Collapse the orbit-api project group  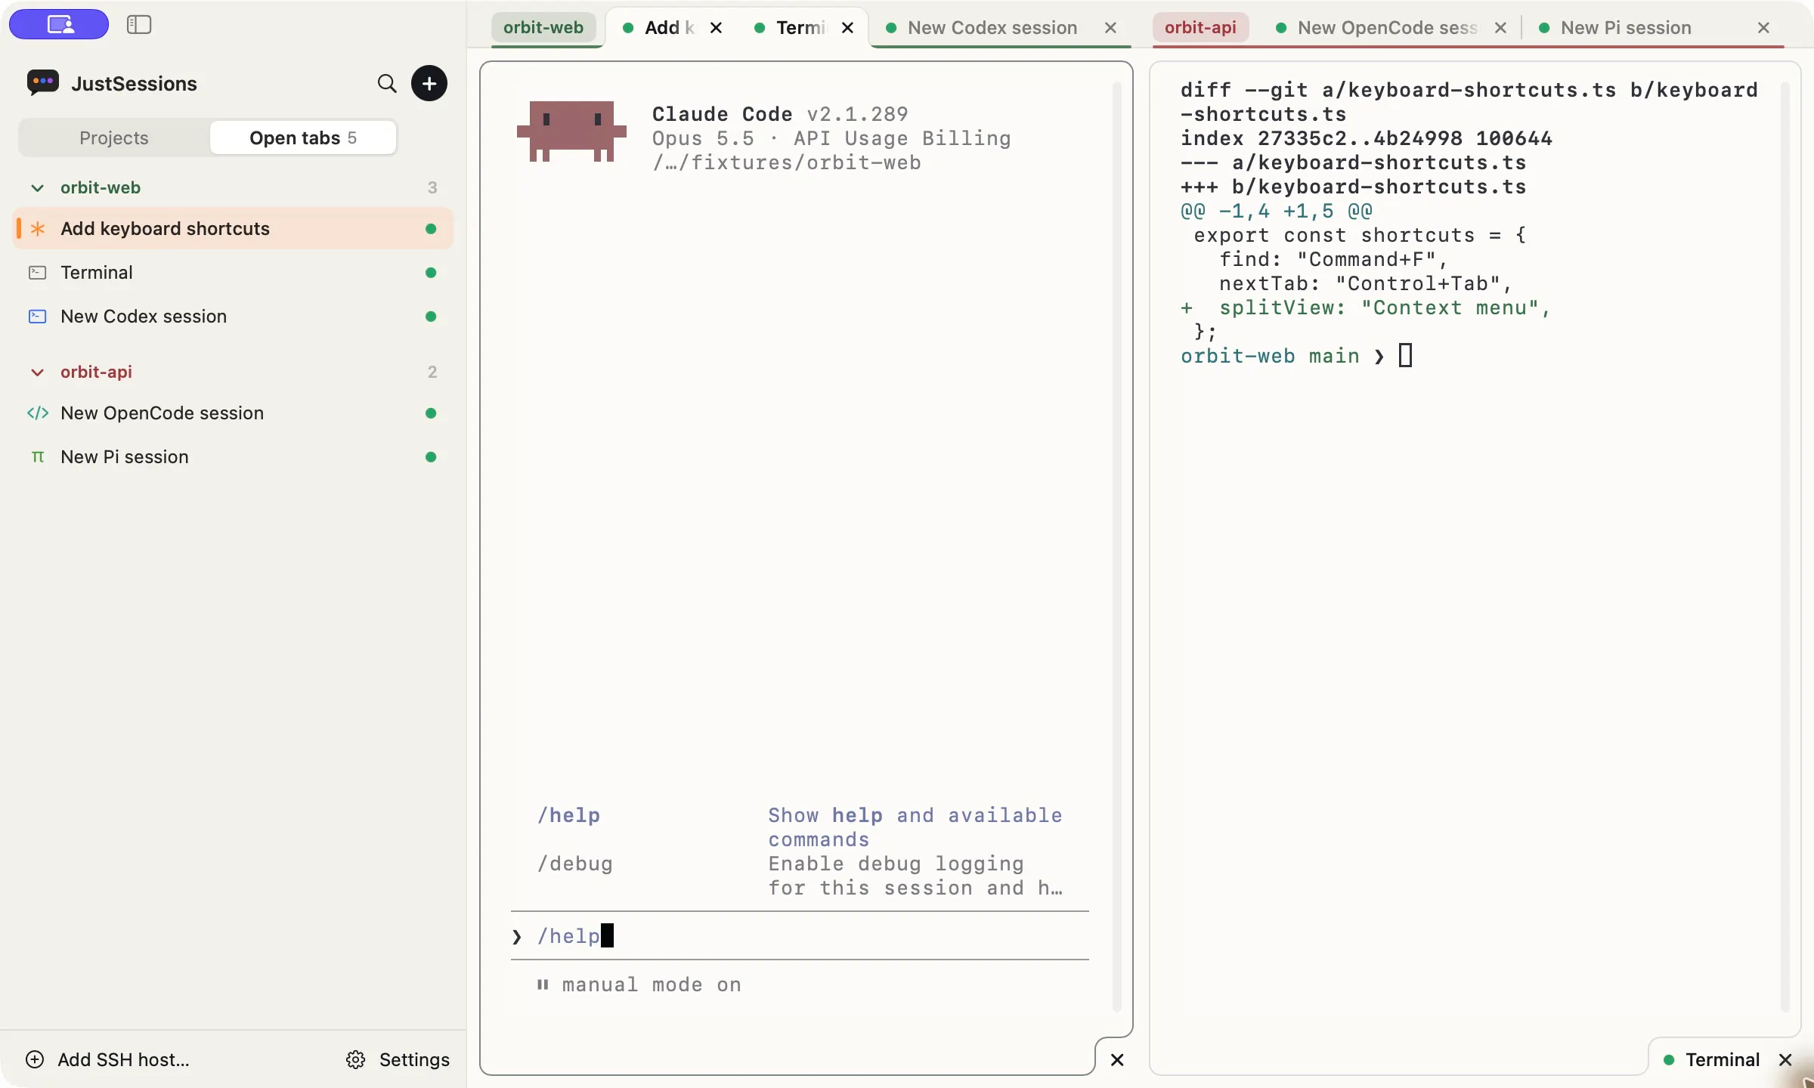click(37, 372)
